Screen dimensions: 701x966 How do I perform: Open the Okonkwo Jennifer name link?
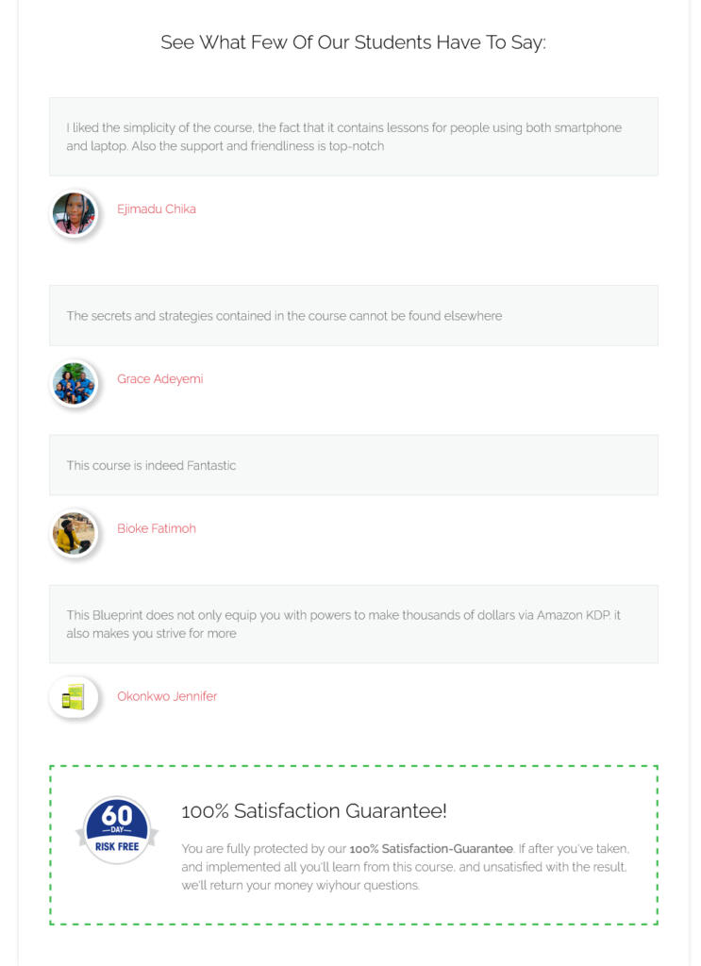pyautogui.click(x=167, y=697)
